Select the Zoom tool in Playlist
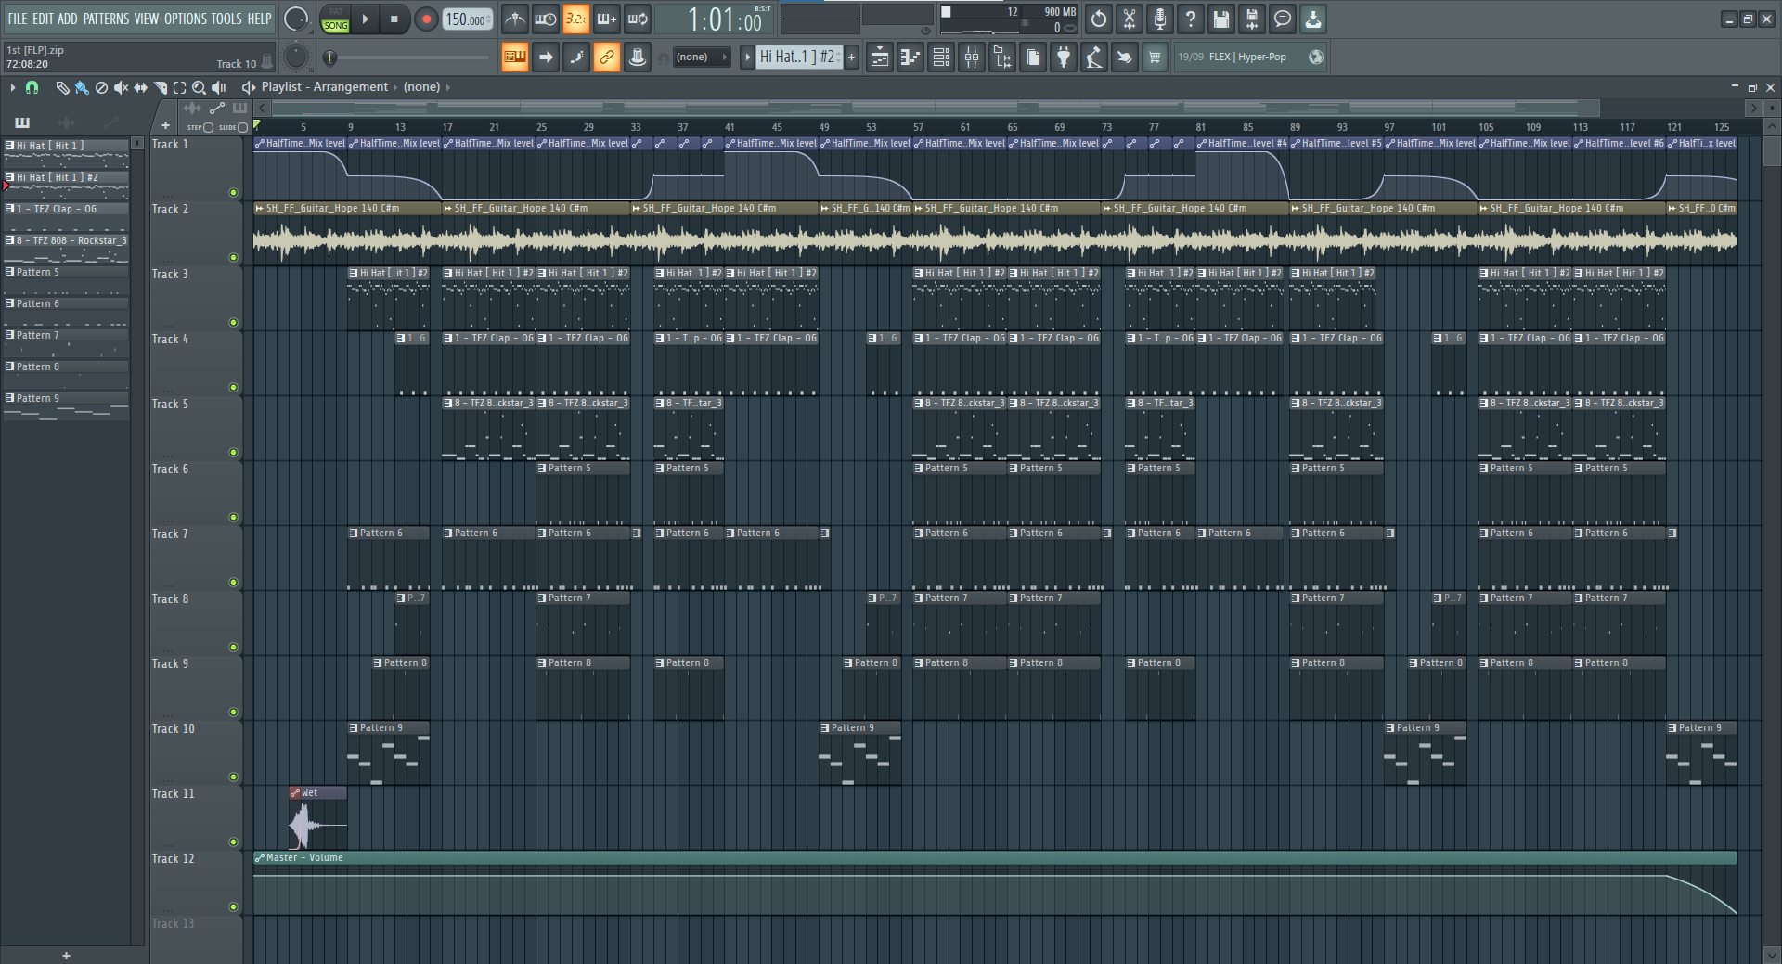 pos(199,87)
